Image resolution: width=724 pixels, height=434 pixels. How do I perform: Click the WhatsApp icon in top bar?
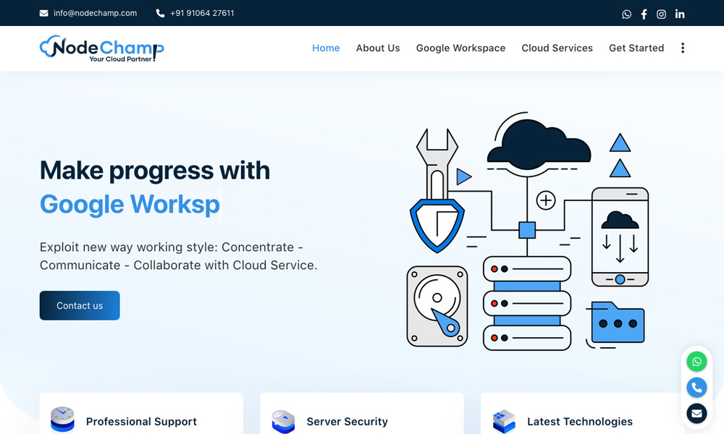626,14
